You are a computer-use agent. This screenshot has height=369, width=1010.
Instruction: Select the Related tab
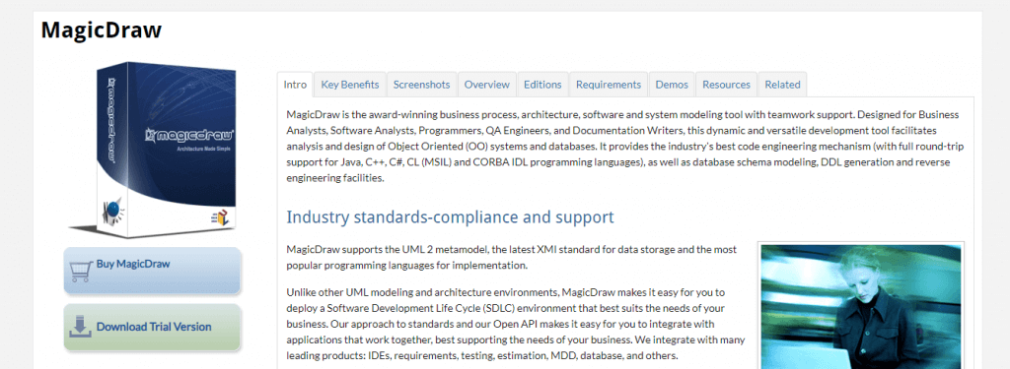point(782,85)
